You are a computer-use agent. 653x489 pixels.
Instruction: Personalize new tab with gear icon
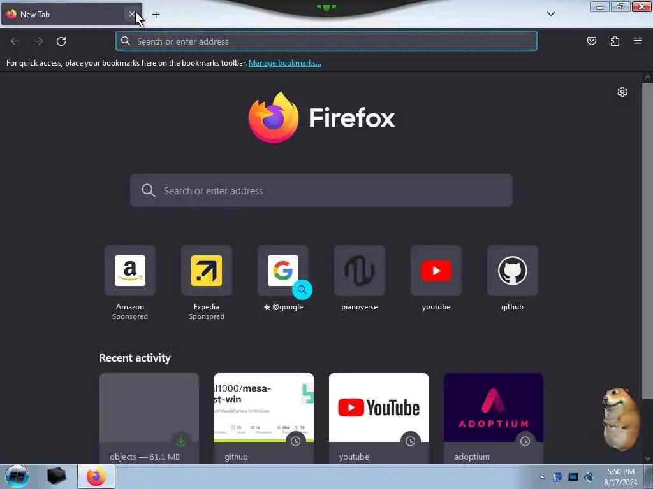pos(622,92)
